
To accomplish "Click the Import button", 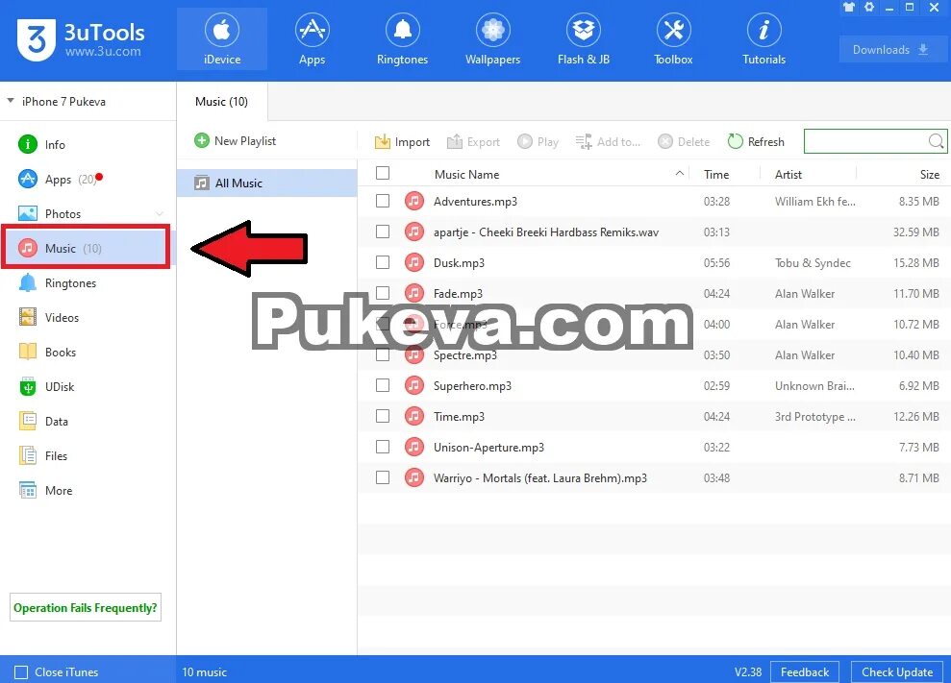I will 402,142.
